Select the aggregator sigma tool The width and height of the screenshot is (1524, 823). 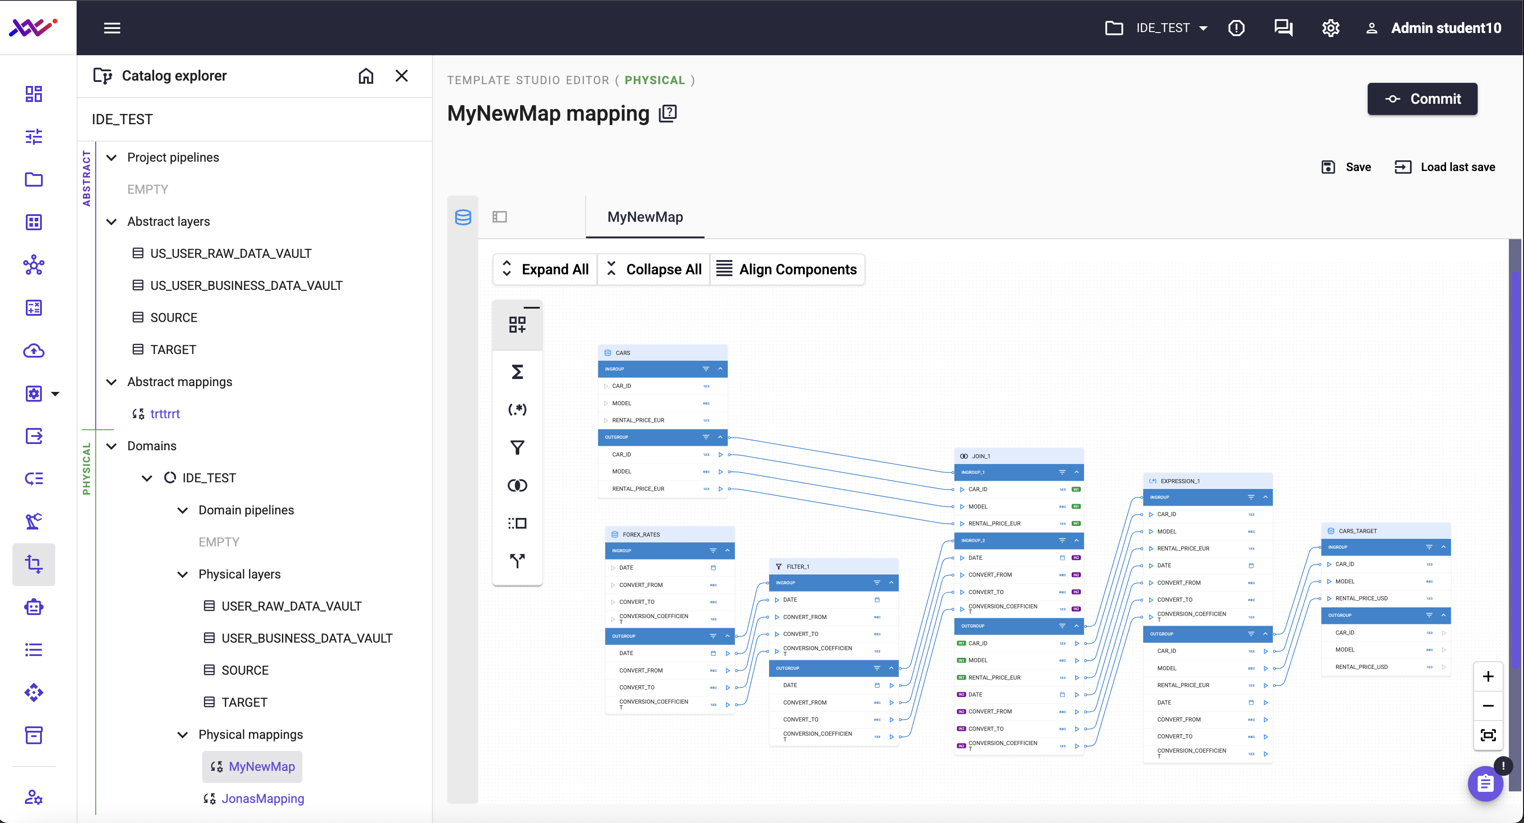517,372
